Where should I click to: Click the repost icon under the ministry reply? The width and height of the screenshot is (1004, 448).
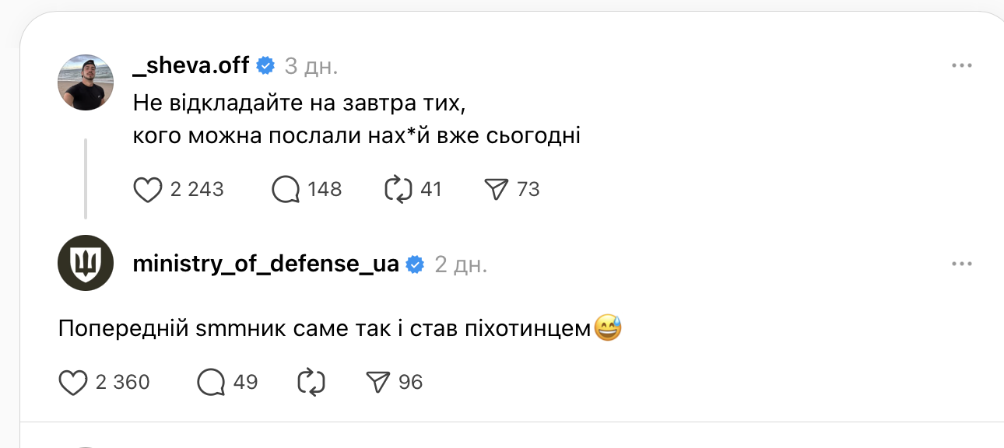point(311,381)
